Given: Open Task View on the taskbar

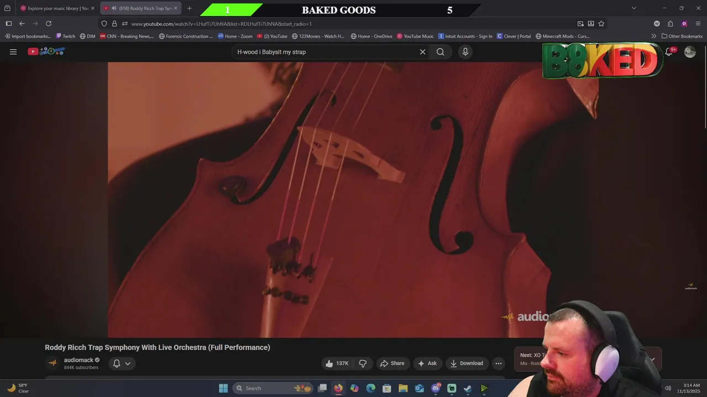Looking at the screenshot, I should click(322, 388).
